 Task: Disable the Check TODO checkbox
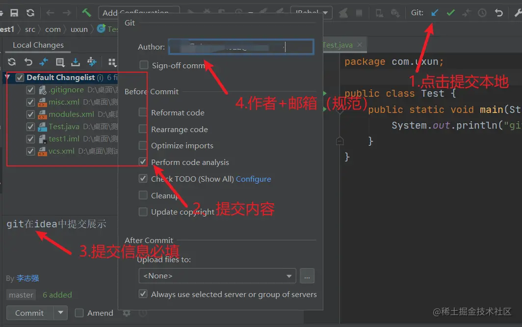[x=143, y=178]
